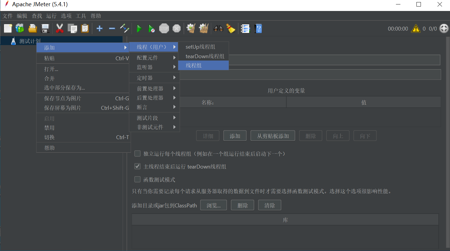Open the 工具 menu
Viewport: 450px width, 251px height.
pyautogui.click(x=81, y=16)
